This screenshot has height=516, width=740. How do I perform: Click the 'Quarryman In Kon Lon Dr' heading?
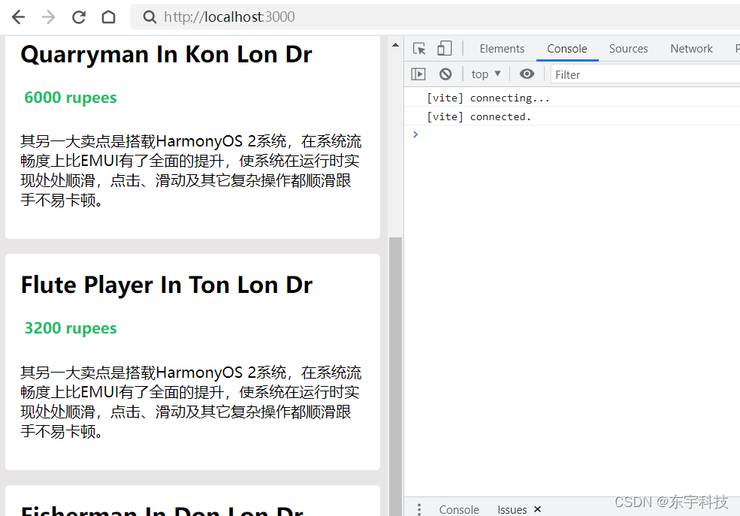[x=166, y=54]
